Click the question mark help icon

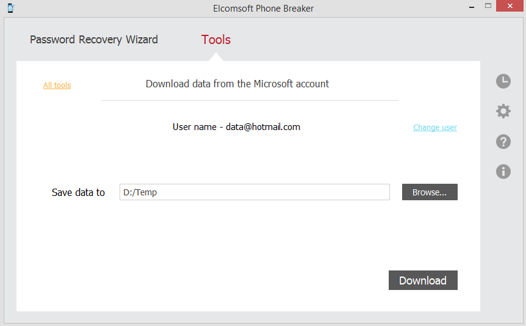[503, 142]
